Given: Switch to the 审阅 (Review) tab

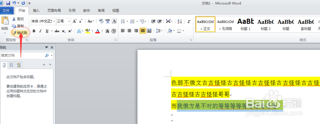Looking at the screenshot, I should tap(101, 11).
